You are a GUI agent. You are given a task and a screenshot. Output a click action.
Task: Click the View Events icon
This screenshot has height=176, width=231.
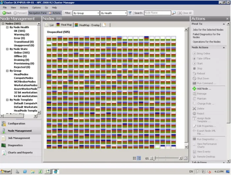194,152
